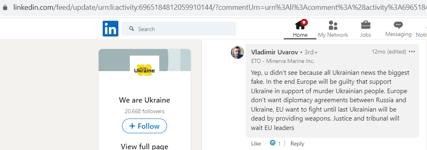Click View full page link
Image resolution: width=427 pixels, height=150 pixels.
(145, 146)
